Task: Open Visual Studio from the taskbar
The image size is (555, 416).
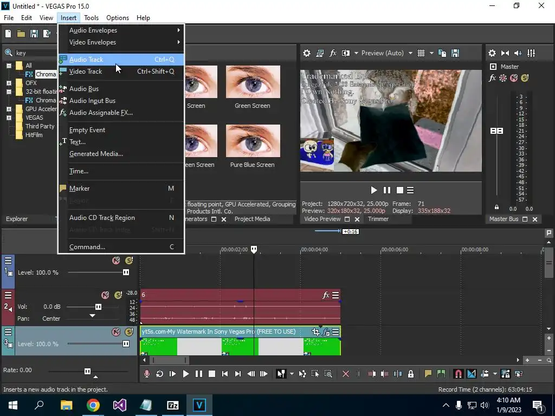Action: [120, 405]
